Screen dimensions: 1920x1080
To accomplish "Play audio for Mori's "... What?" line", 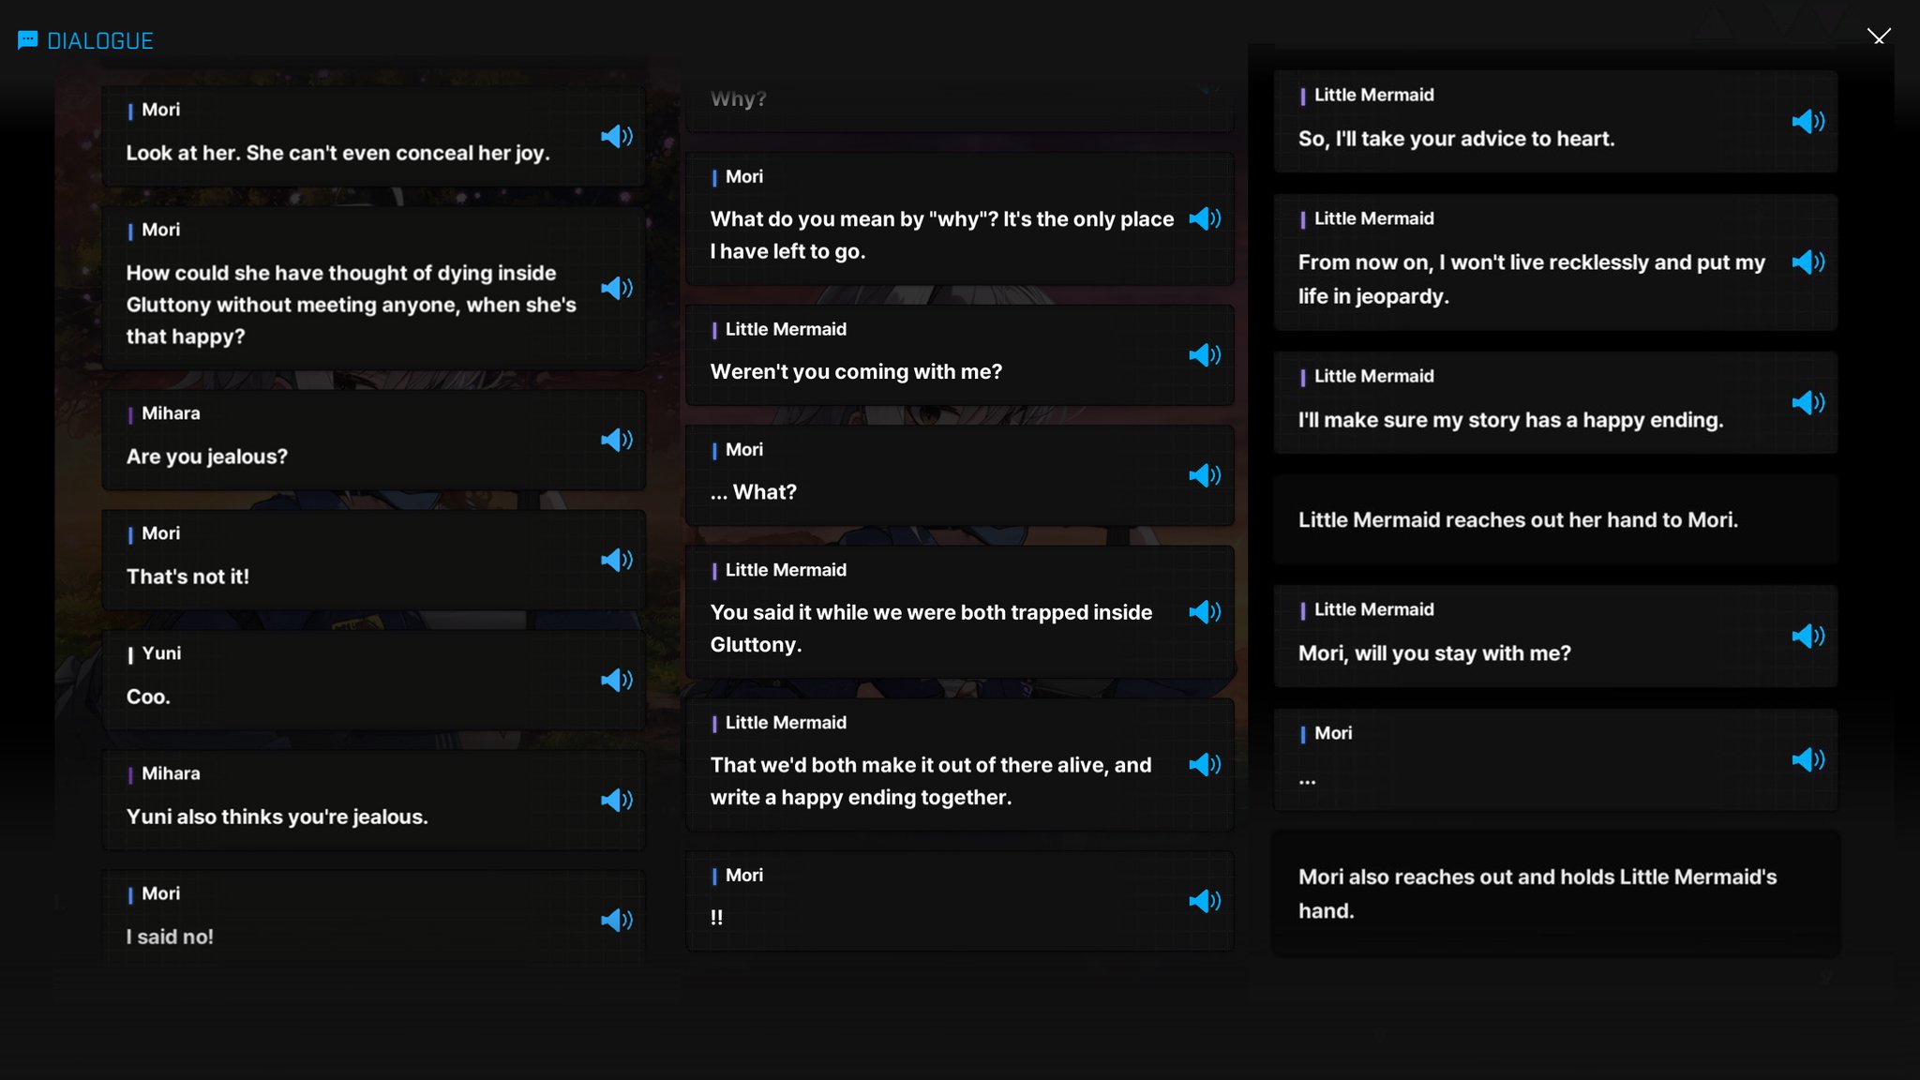I will click(1205, 475).
